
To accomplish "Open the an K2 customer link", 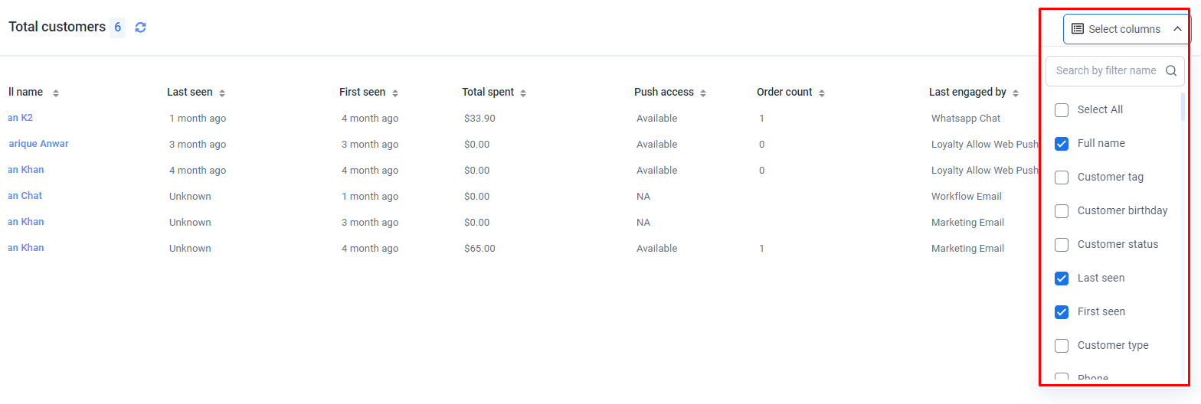I will 21,118.
